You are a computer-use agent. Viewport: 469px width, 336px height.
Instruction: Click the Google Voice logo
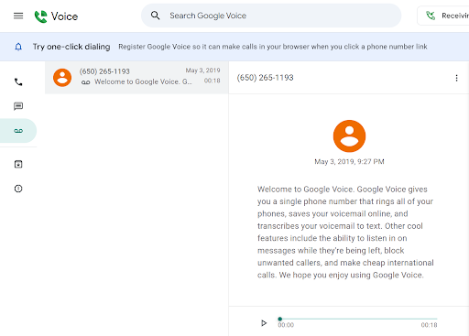[x=56, y=16]
